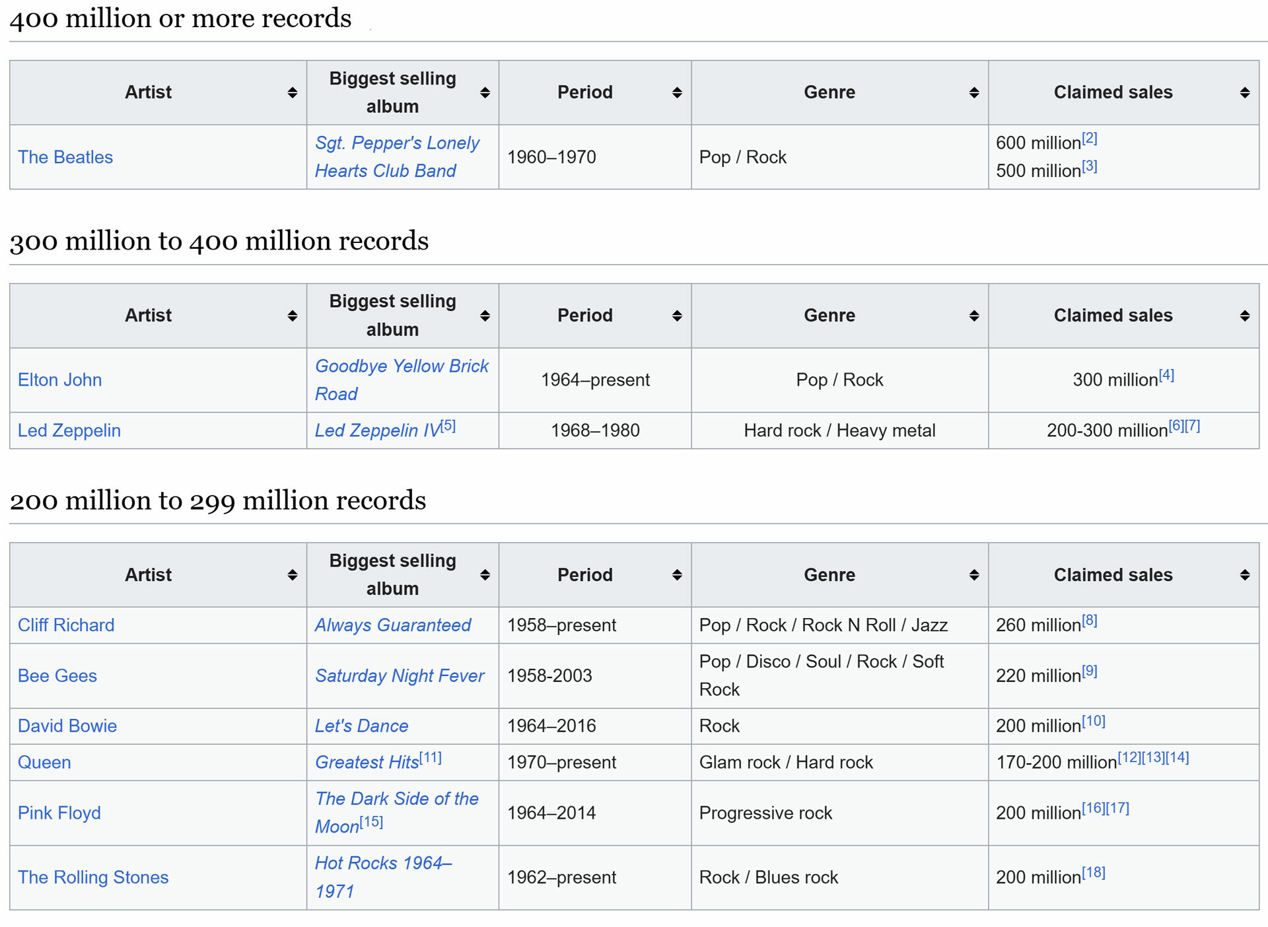
Task: Sort 300 million table by Artist arrows
Action: [292, 316]
